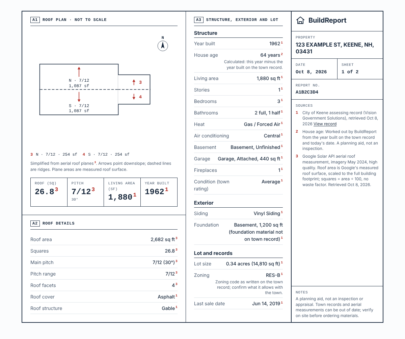The height and width of the screenshot is (339, 405).
Task: Click the 7/12 value in the PITCH box
Action: [x=81, y=192]
